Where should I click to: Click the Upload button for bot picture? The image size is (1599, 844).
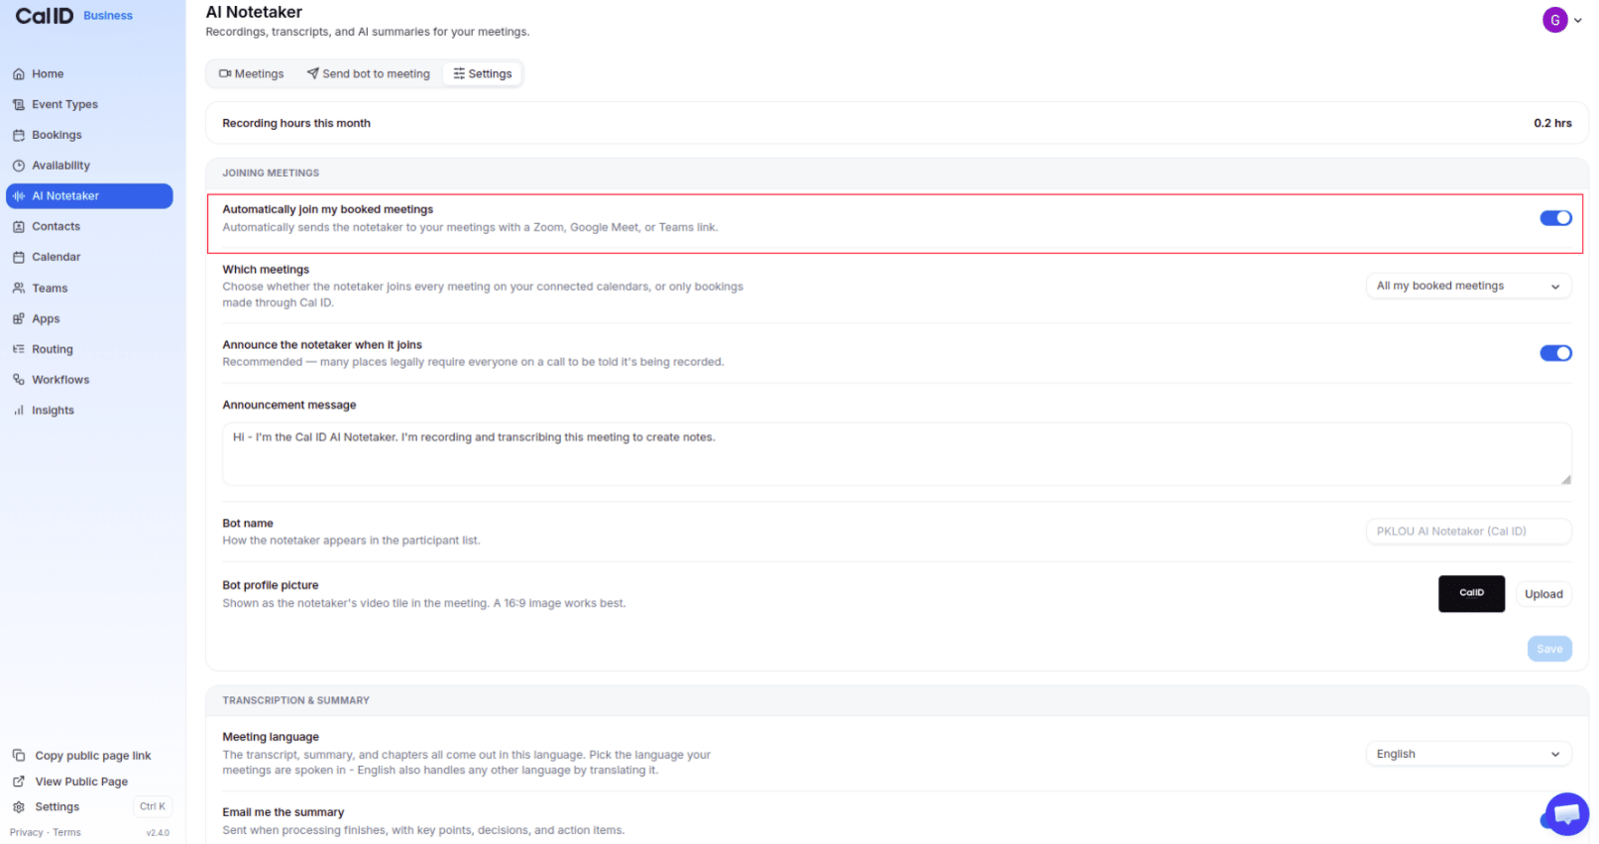pyautogui.click(x=1543, y=594)
